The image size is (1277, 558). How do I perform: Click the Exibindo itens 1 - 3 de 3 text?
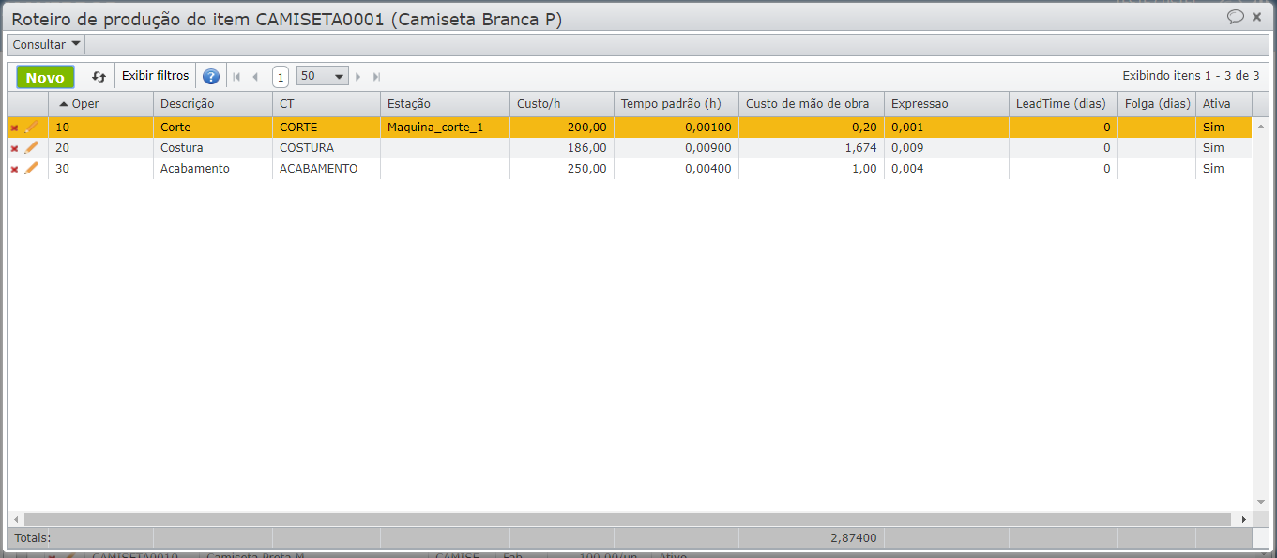[x=1191, y=76]
